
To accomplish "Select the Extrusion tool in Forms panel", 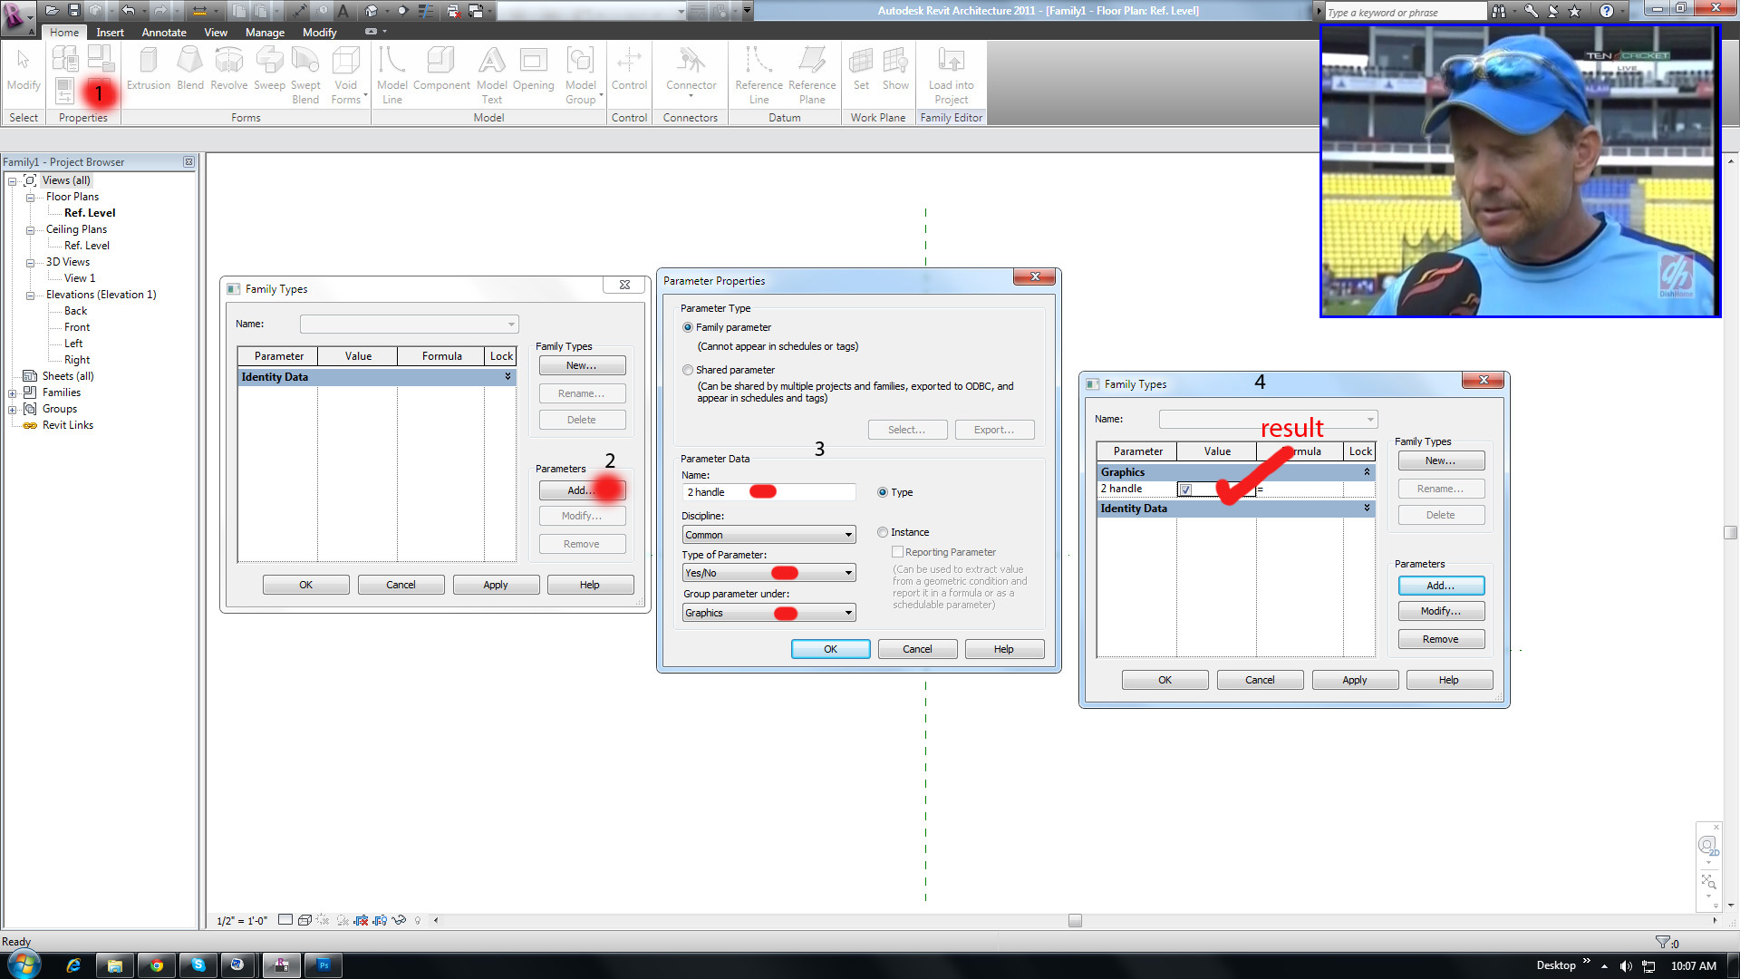I will [x=148, y=70].
